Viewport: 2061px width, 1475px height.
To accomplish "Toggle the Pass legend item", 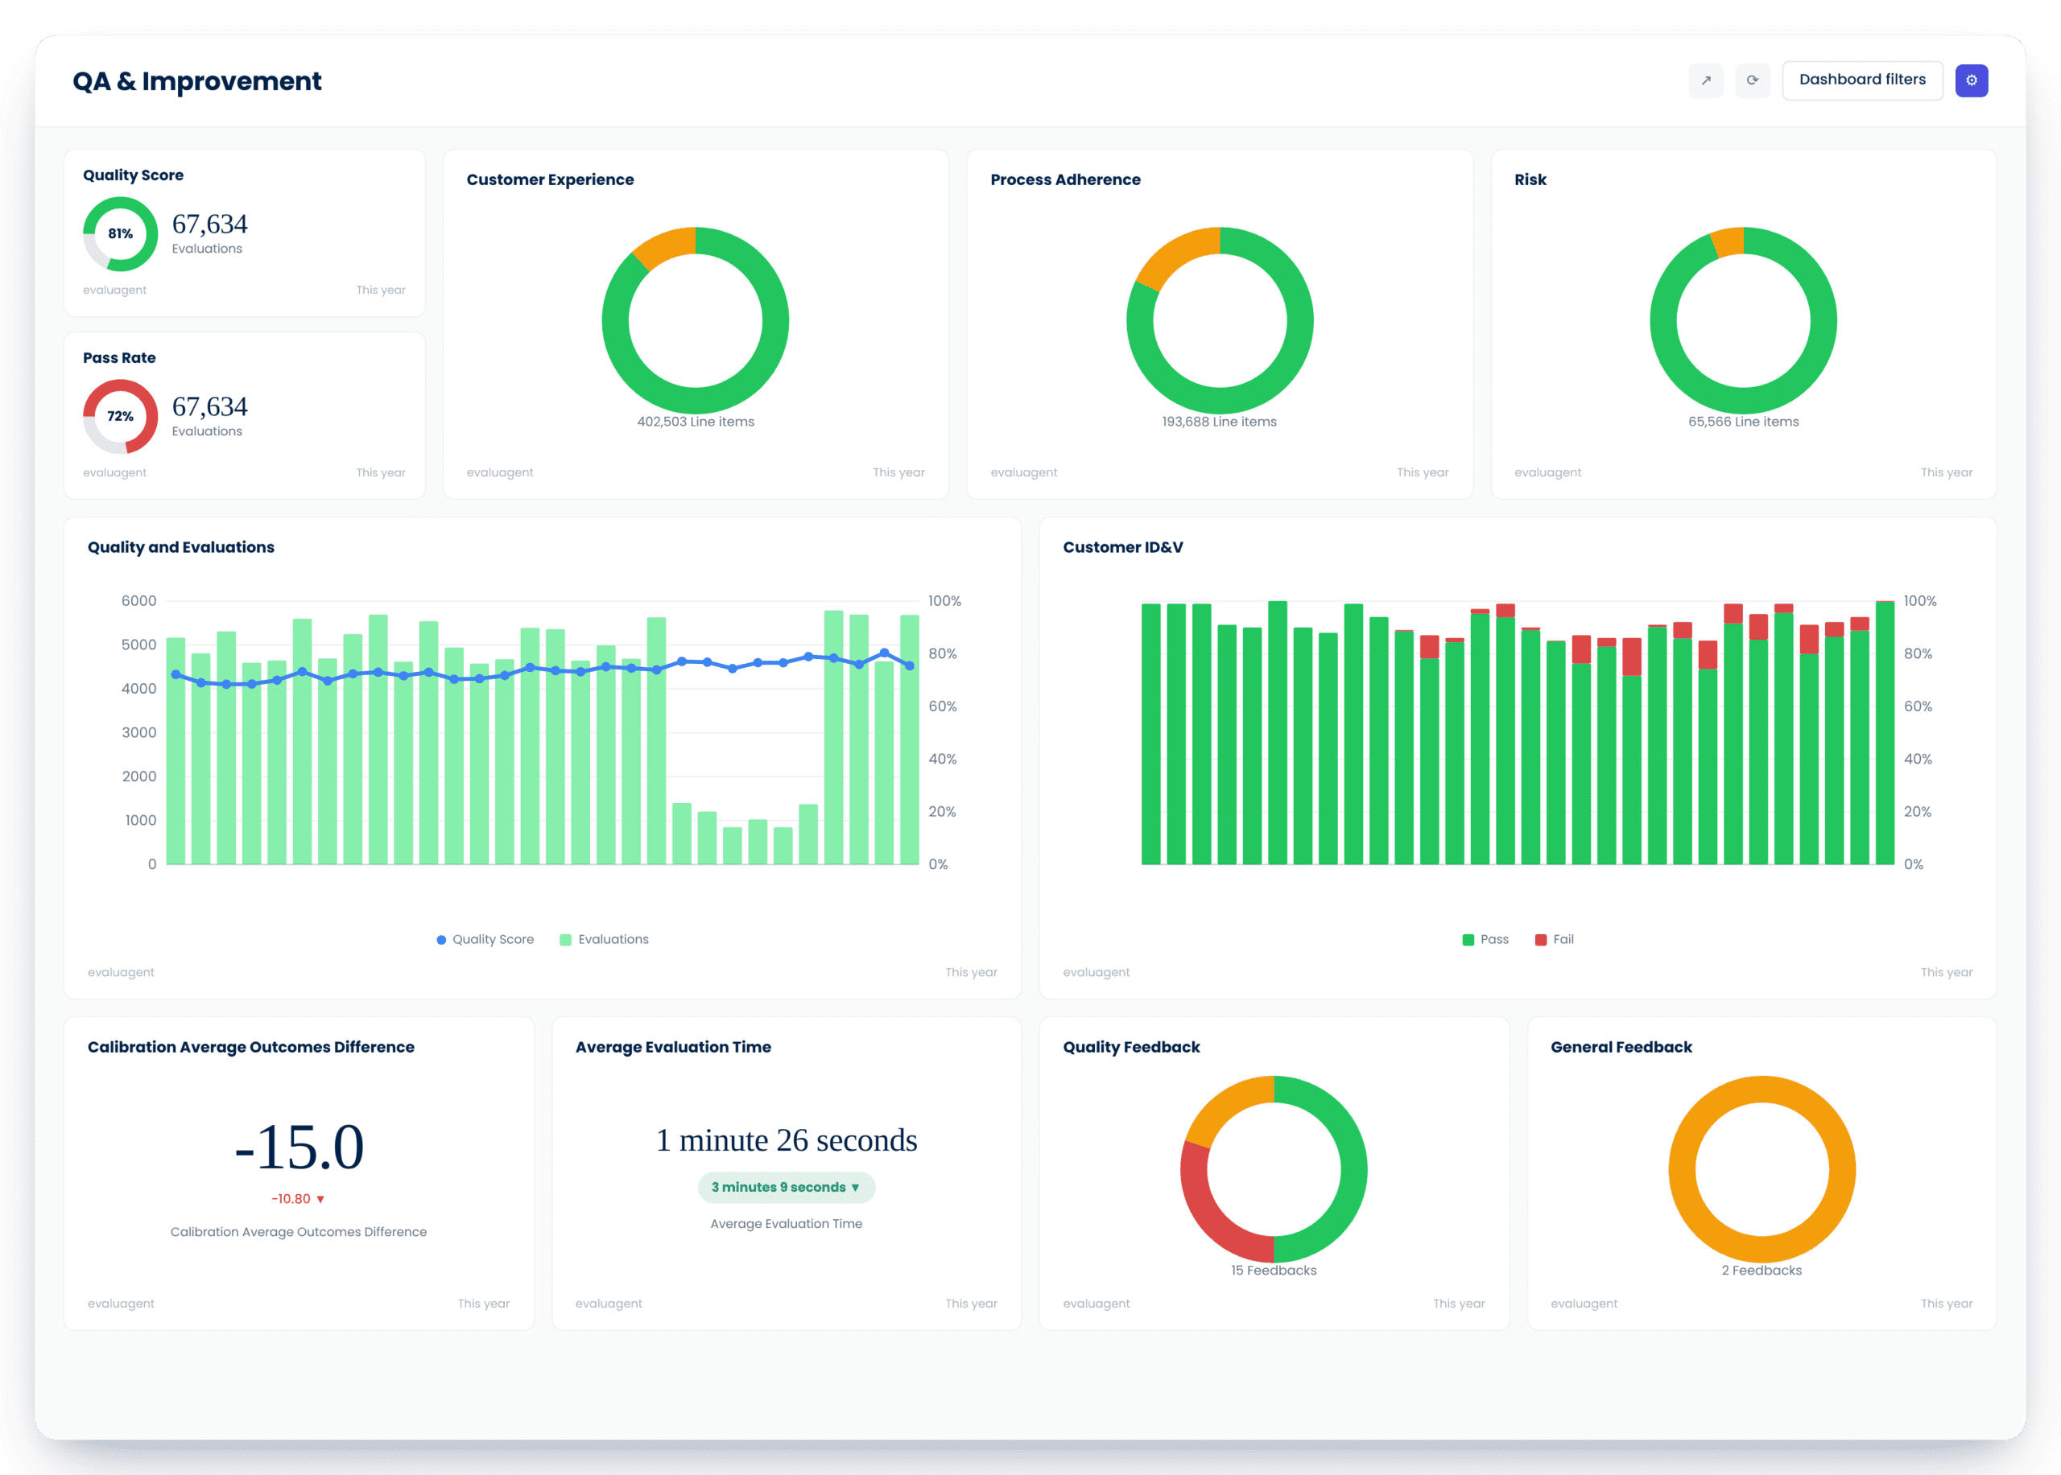I will tap(1485, 939).
